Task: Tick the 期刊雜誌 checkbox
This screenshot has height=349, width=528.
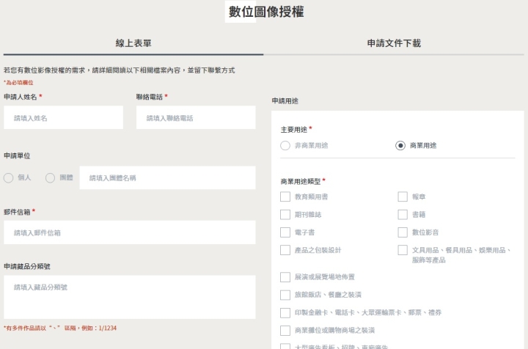Action: (285, 214)
